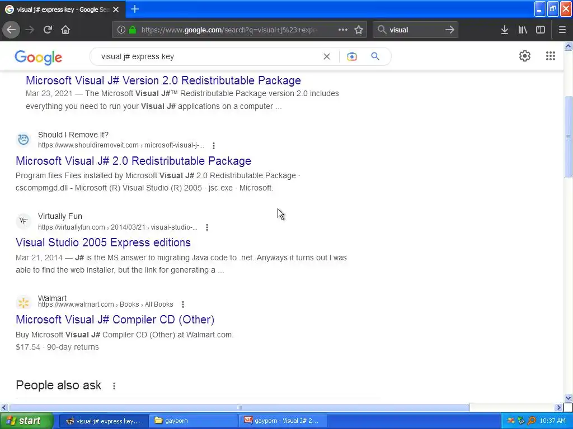Reload the current page

tap(48, 30)
